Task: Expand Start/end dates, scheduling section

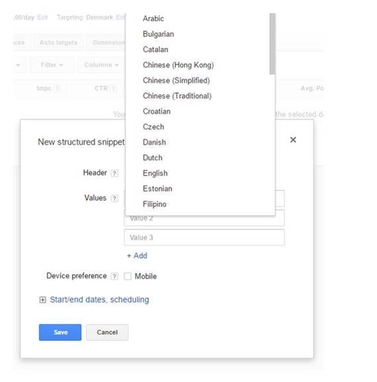Action: tap(99, 299)
